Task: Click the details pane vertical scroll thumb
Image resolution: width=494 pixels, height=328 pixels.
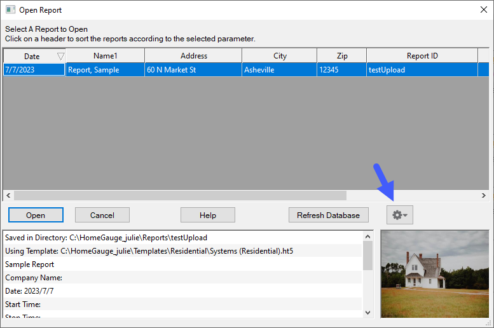Action: click(367, 256)
